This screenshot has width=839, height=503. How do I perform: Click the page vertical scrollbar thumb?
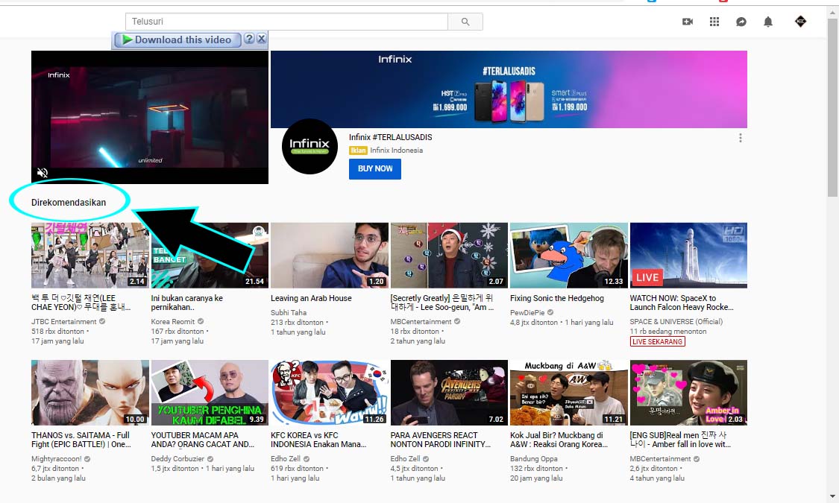tap(832, 107)
